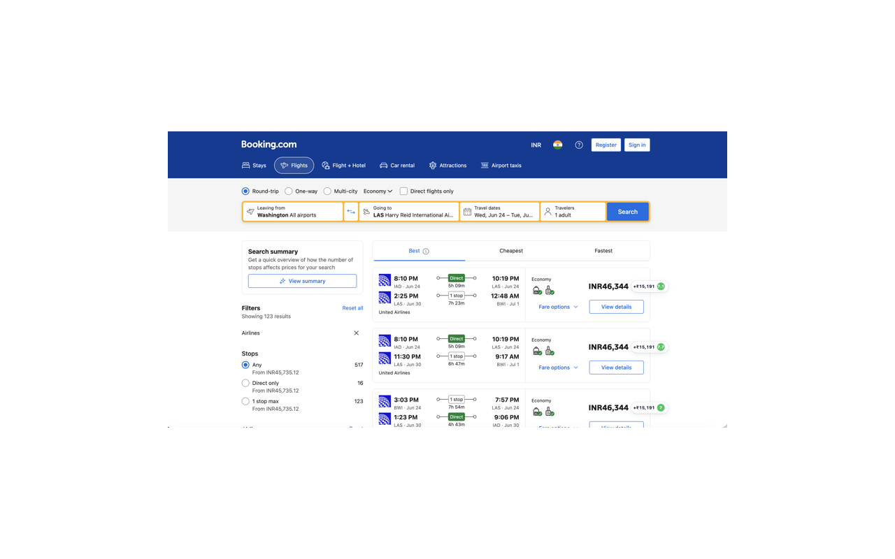Clear the Airlines filter with the X
The width and height of the screenshot is (895, 559).
click(x=357, y=333)
